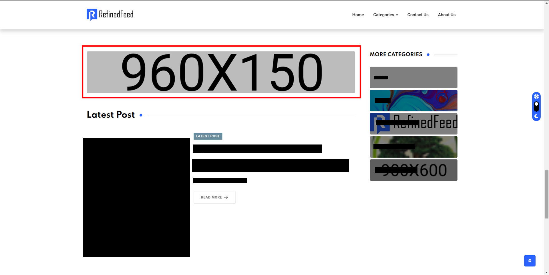Open the Home menu item

(358, 15)
